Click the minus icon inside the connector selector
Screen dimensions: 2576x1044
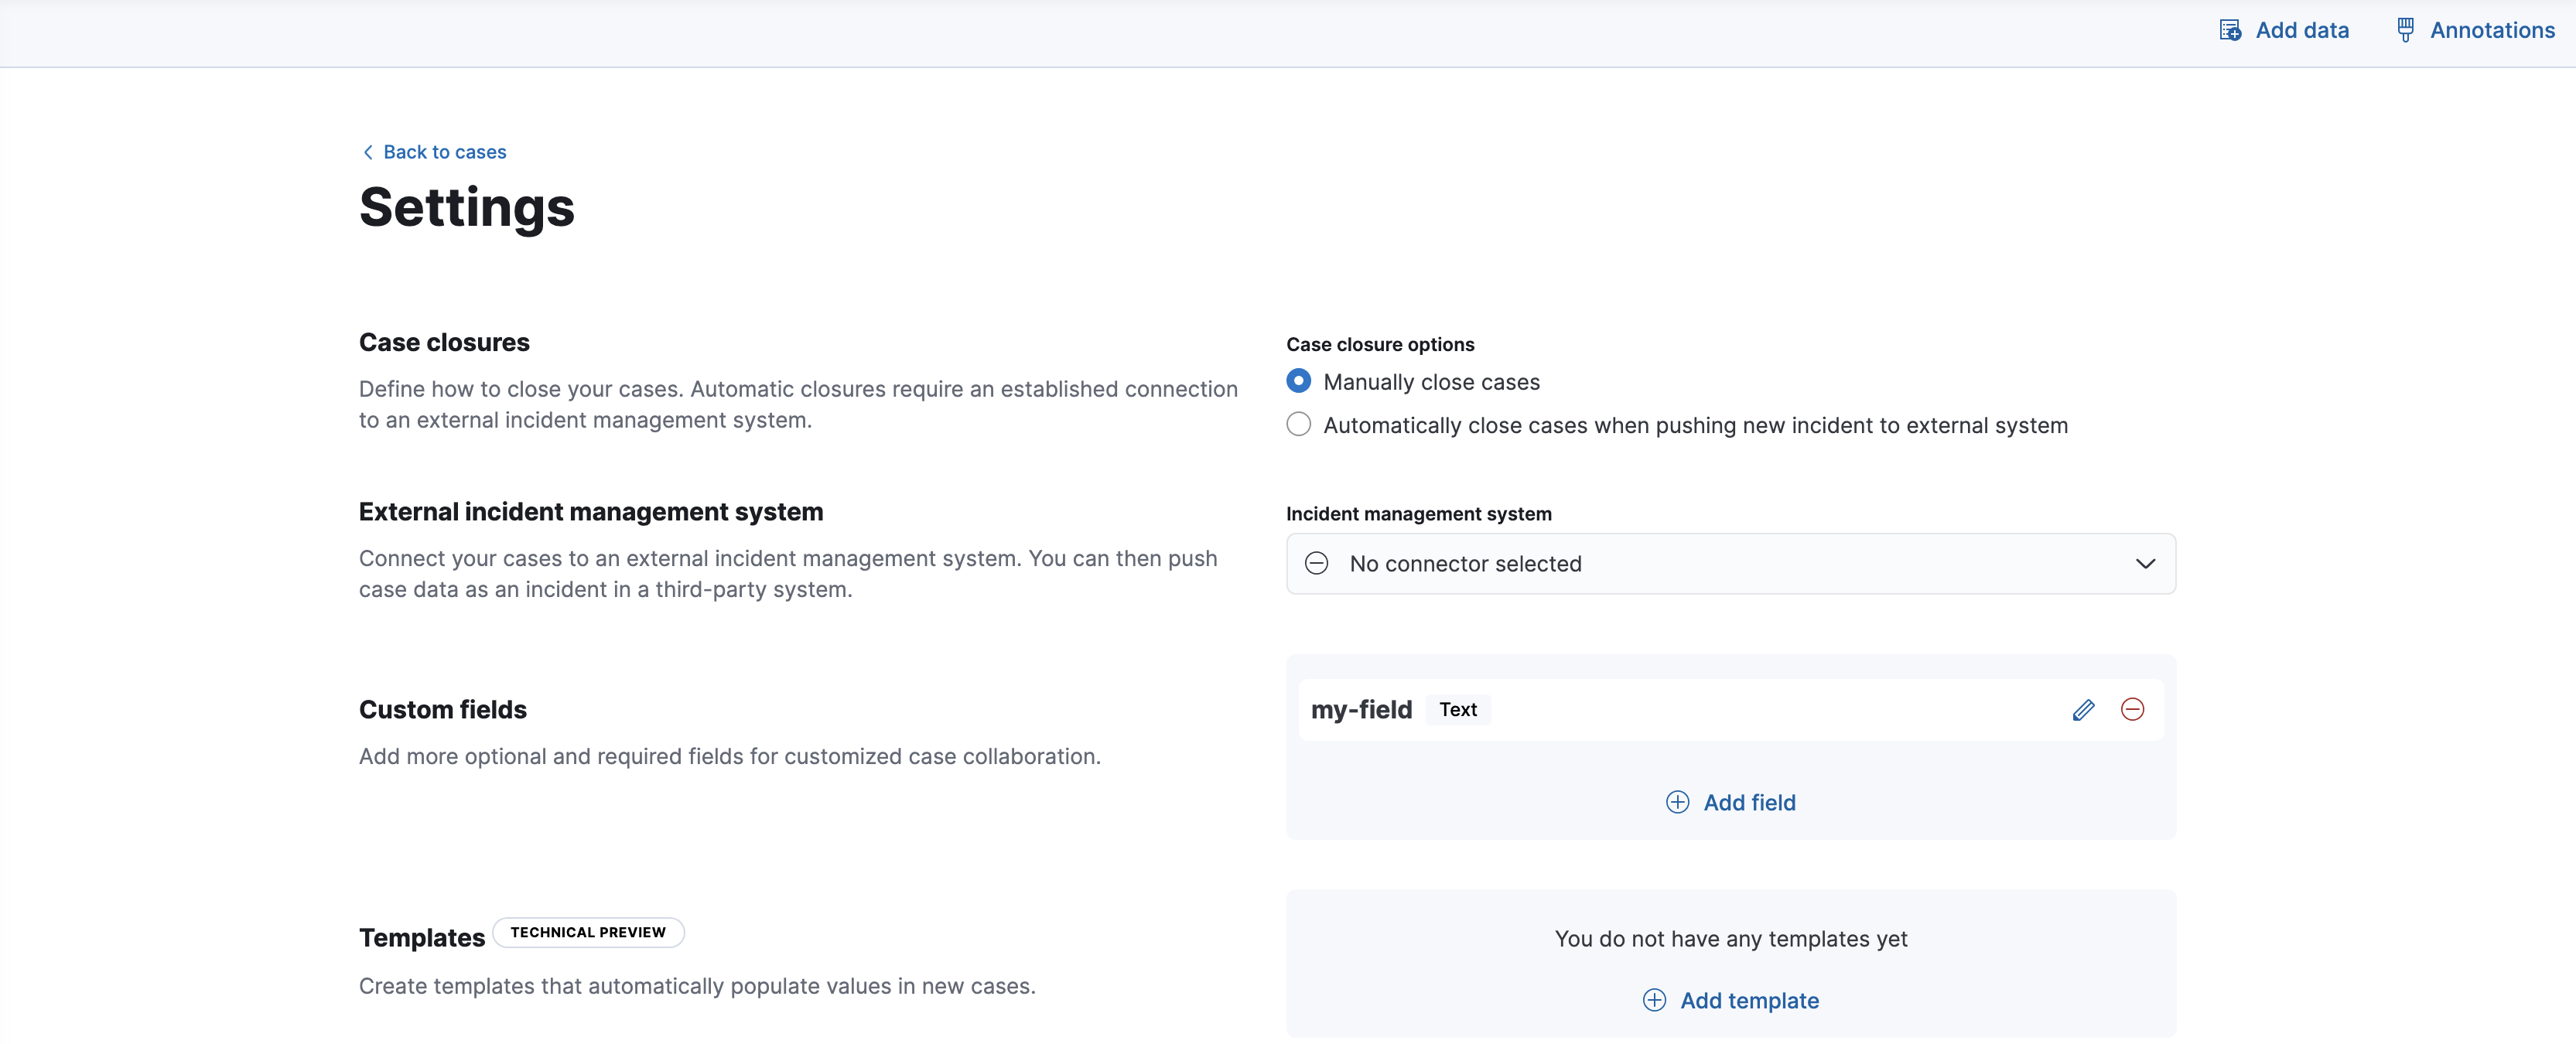[1316, 563]
